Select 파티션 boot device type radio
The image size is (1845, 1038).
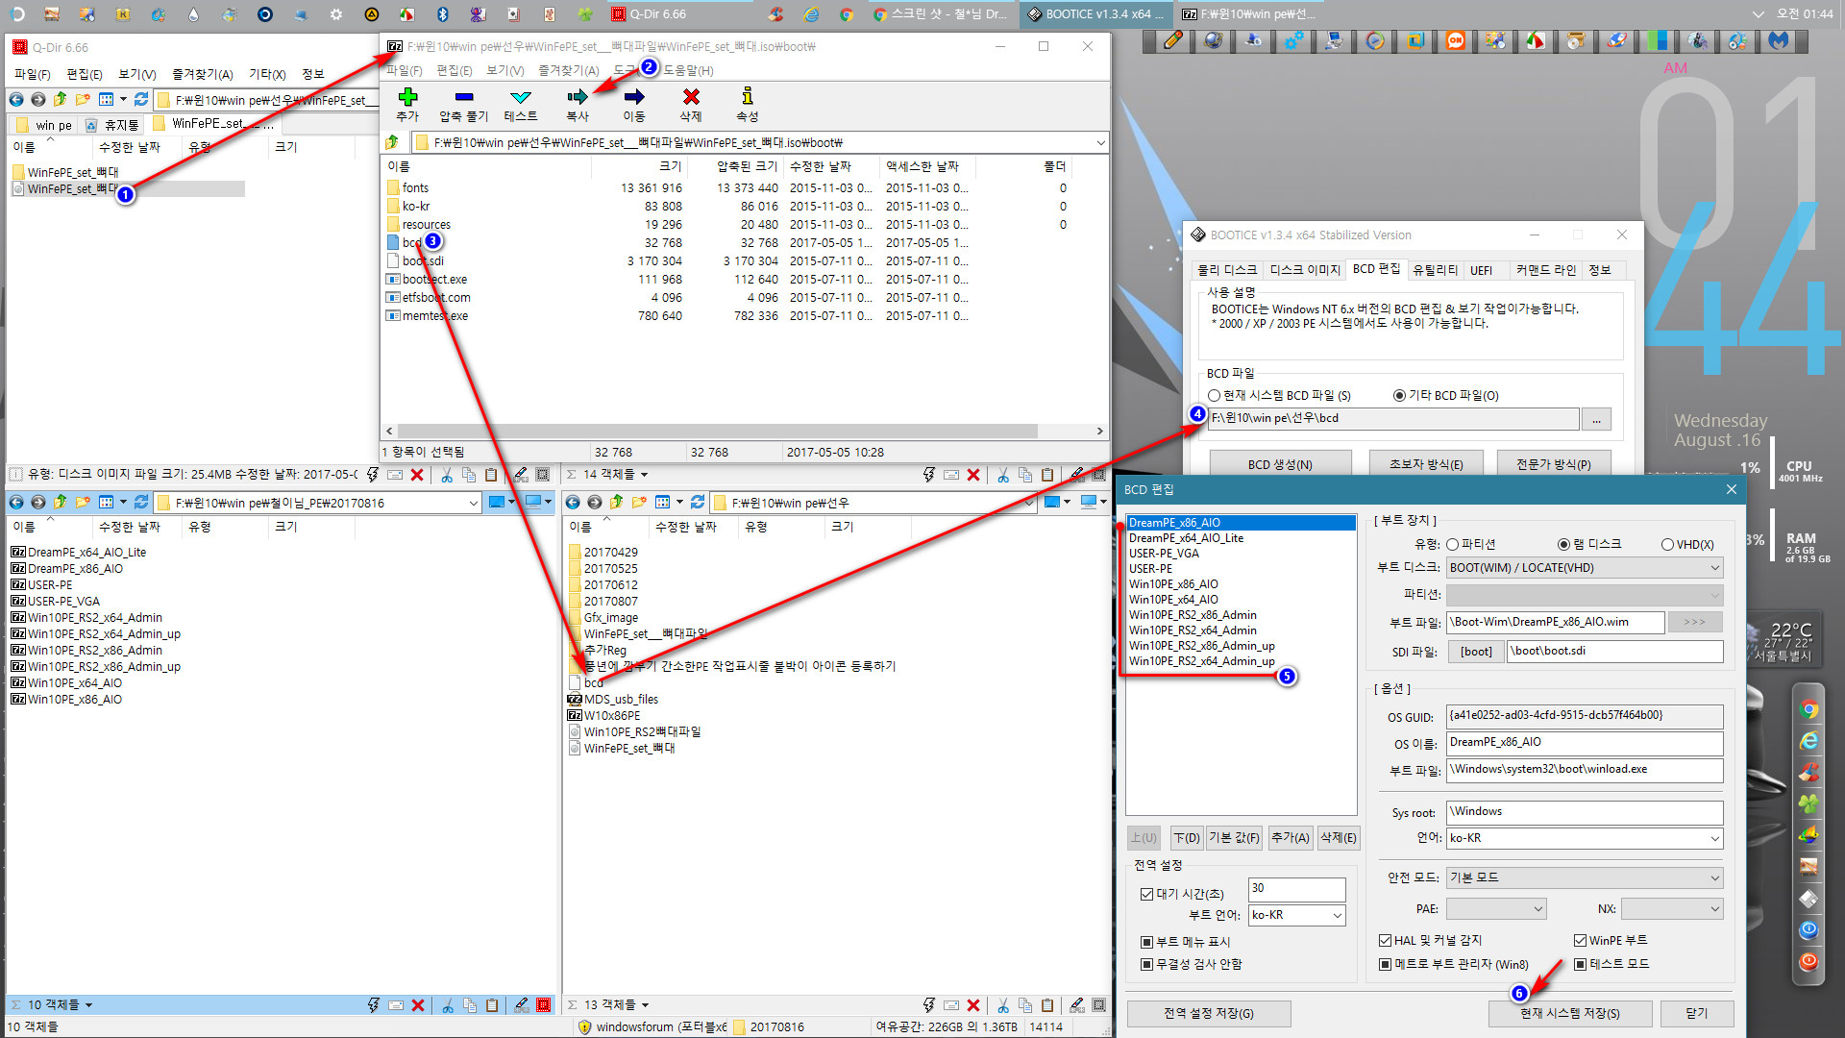click(1453, 544)
